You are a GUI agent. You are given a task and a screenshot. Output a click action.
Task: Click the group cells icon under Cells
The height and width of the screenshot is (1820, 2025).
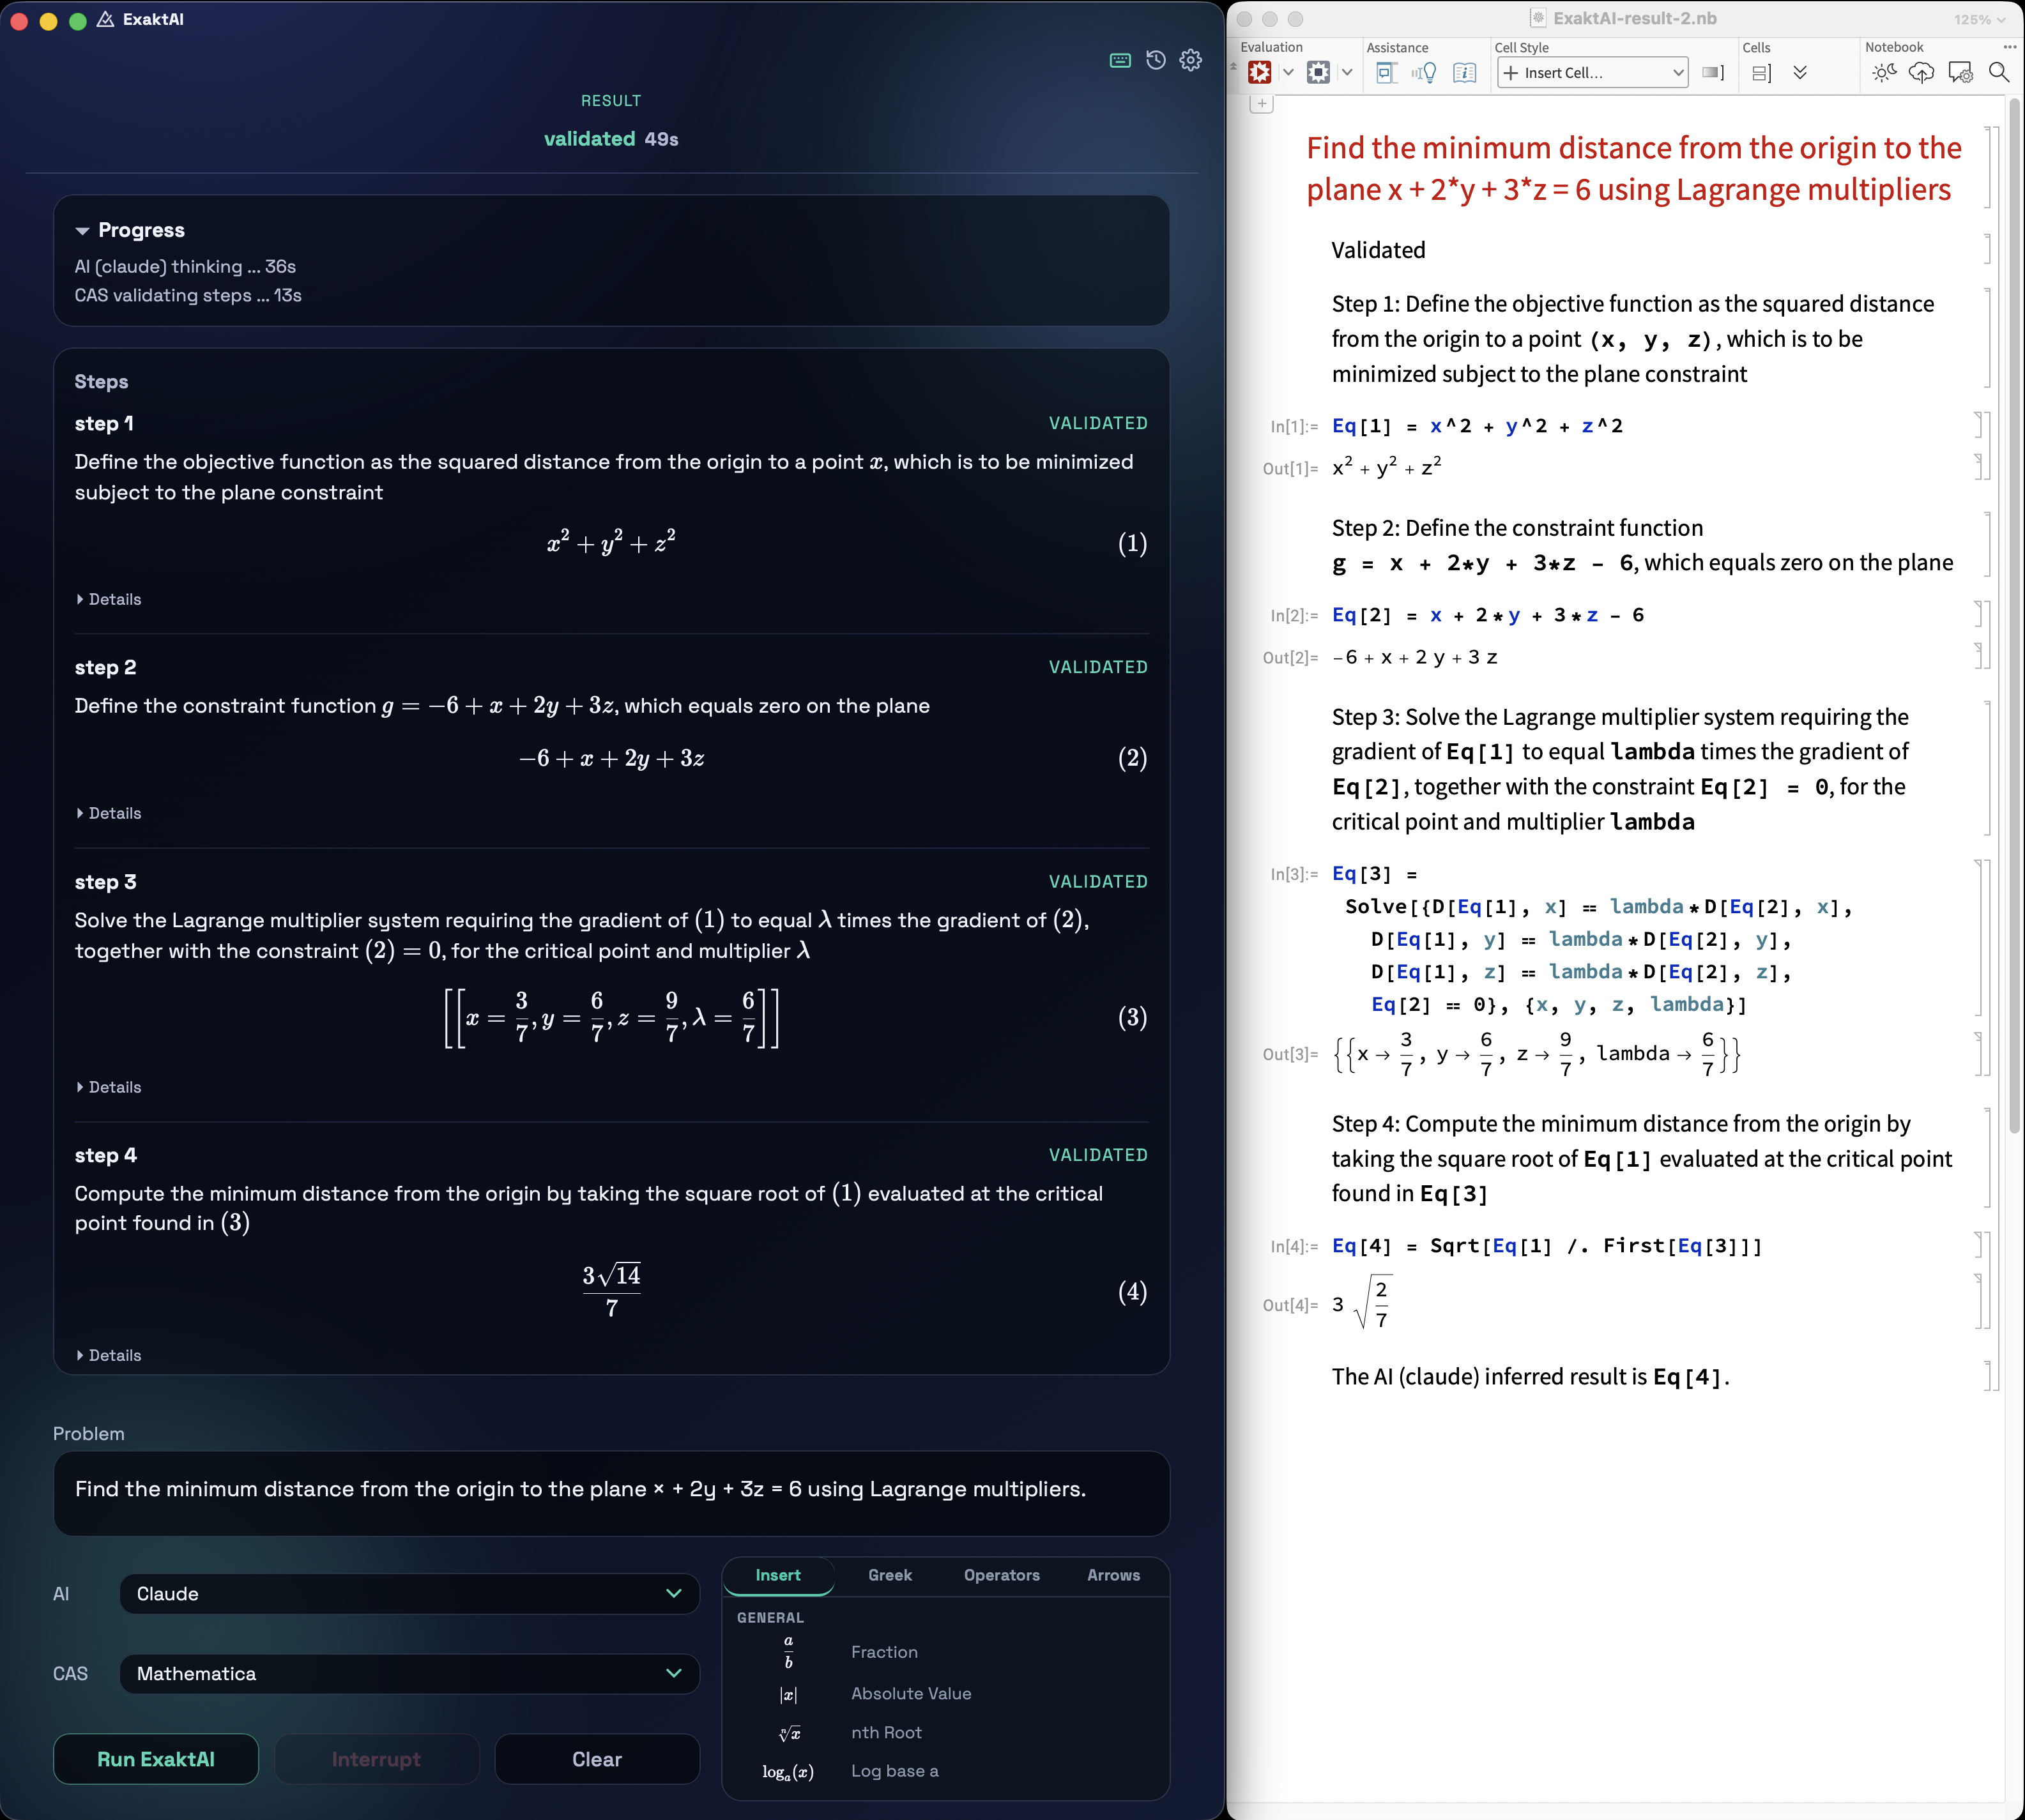[1762, 72]
